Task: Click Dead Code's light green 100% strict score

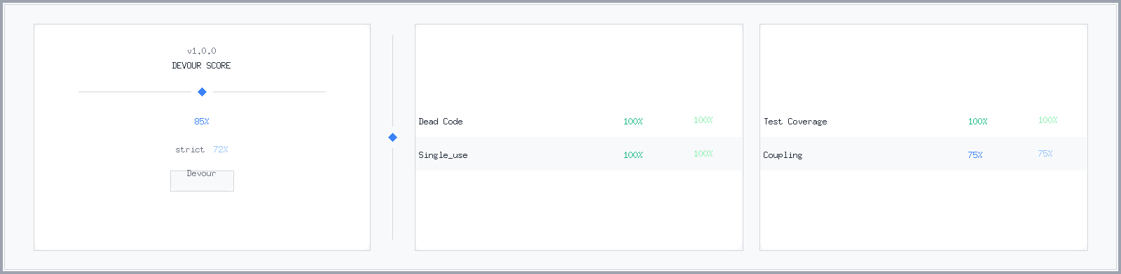Action: [x=703, y=120]
